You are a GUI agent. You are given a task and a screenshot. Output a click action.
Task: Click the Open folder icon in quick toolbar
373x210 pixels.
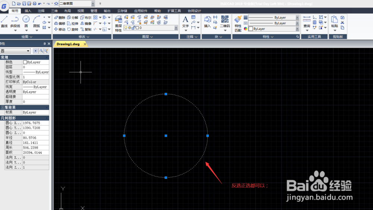(19, 4)
